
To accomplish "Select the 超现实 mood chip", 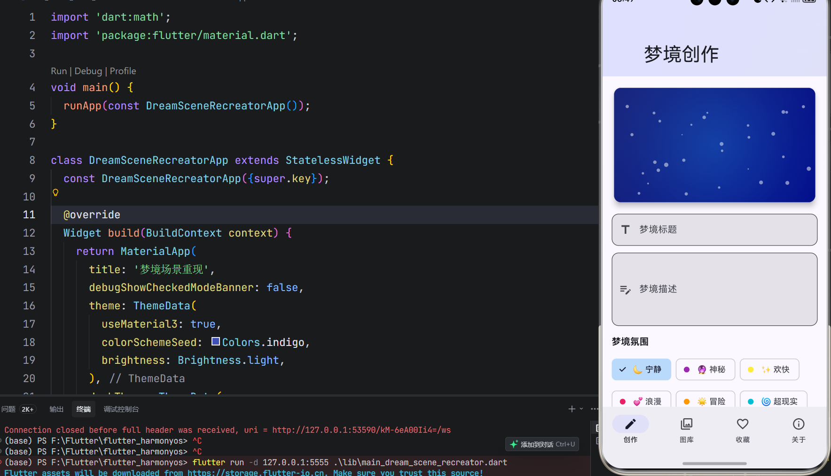I will click(x=774, y=399).
